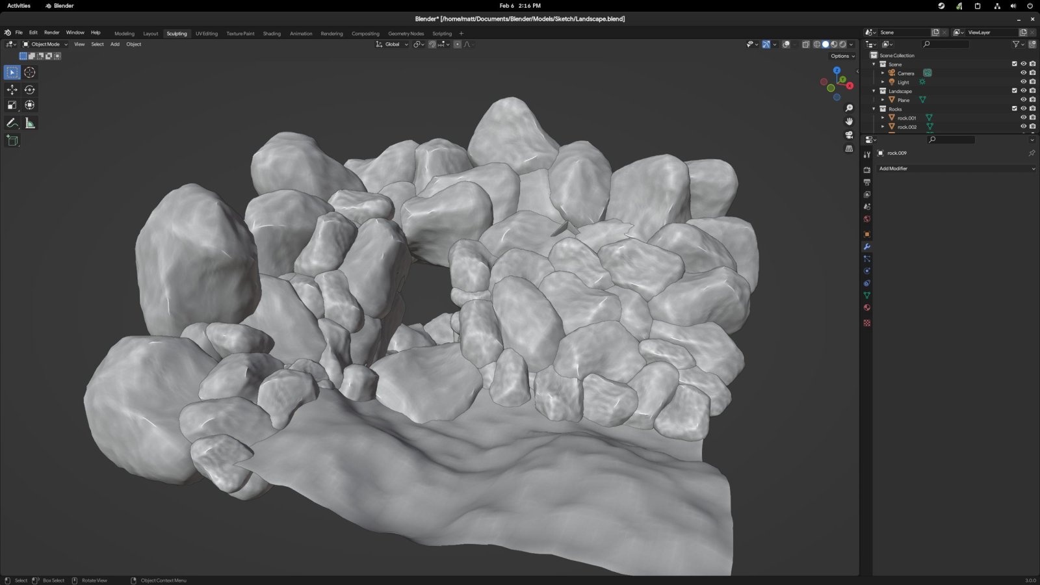Viewport: 1040px width, 585px height.
Task: Click the viewport zoom magnifier icon
Action: [x=849, y=108]
